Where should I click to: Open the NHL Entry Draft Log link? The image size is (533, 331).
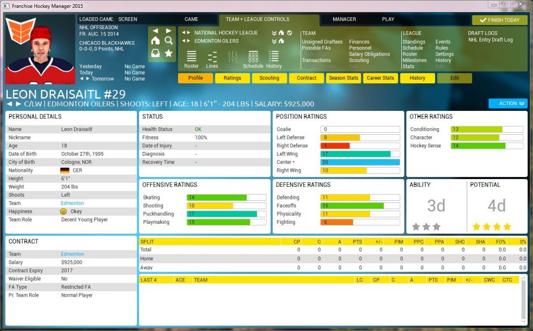(x=490, y=40)
